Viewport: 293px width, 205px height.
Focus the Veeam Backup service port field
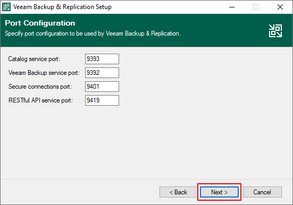coord(102,73)
